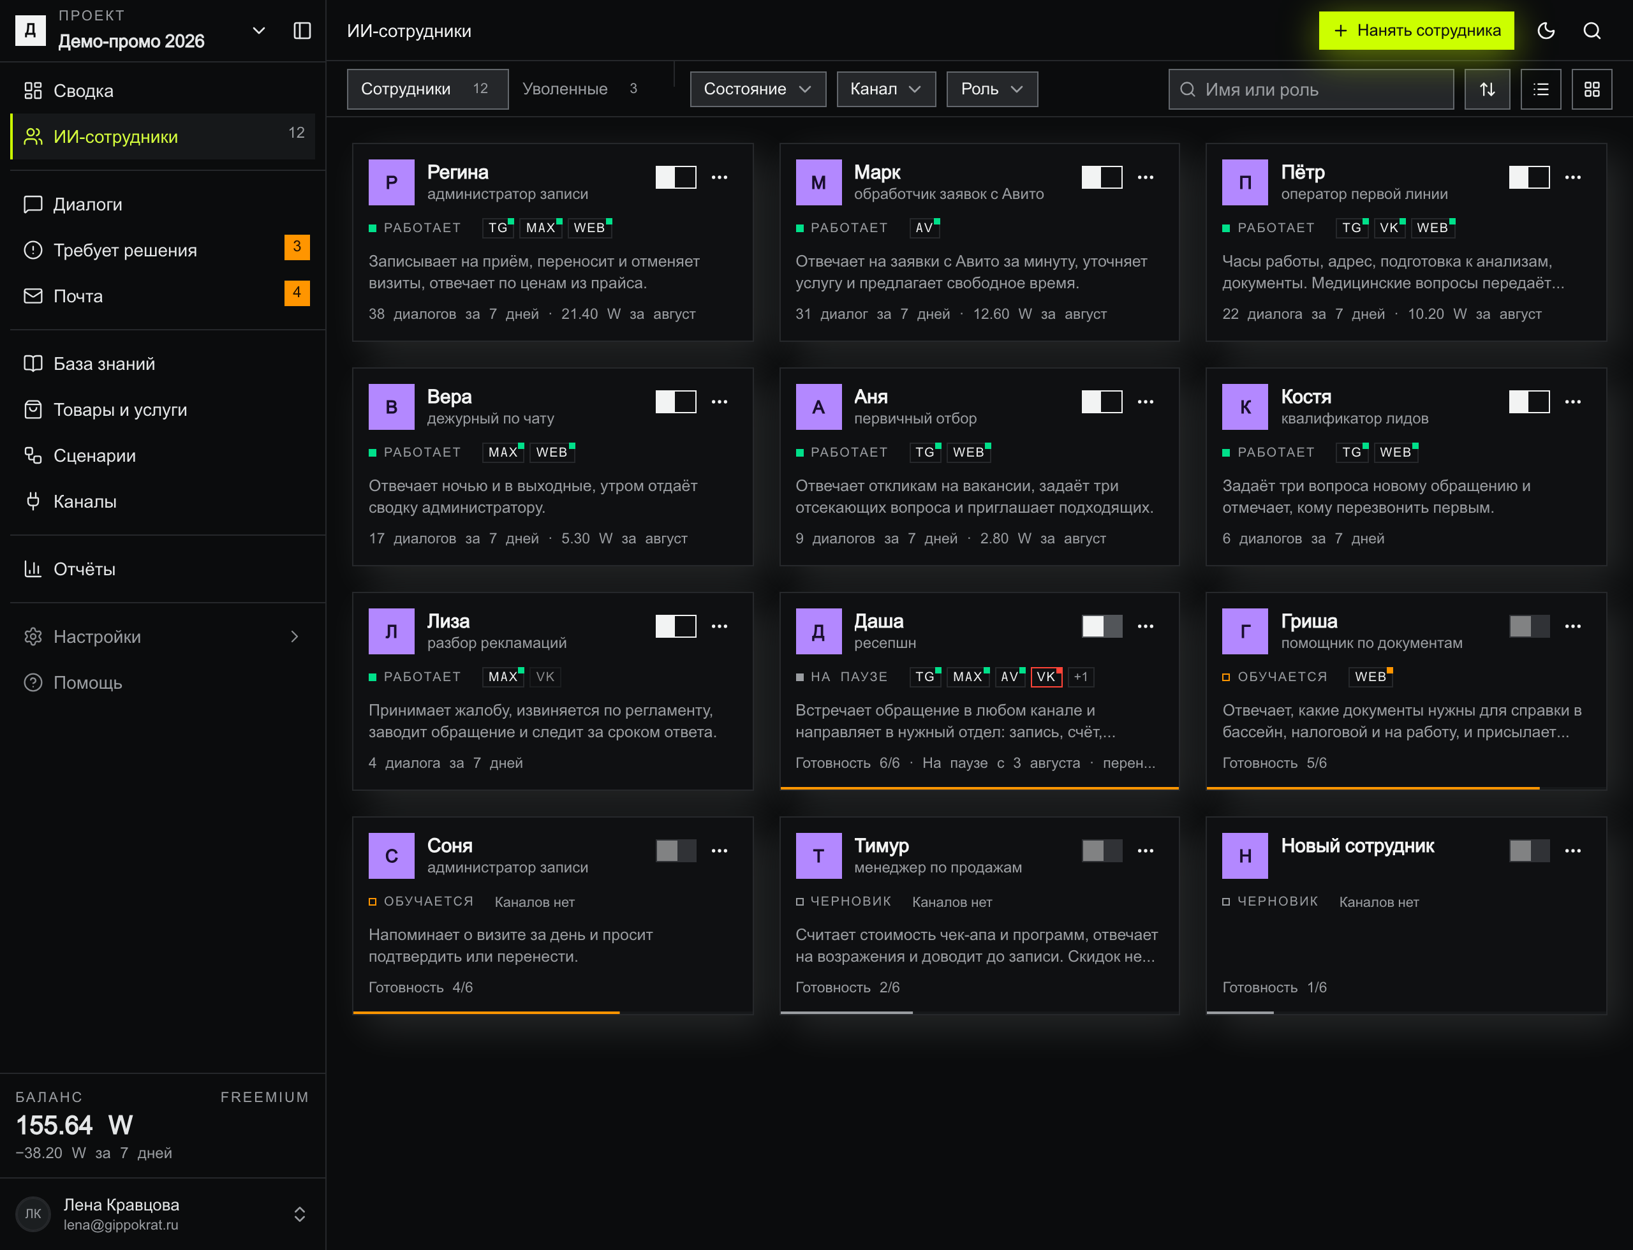Image resolution: width=1633 pixels, height=1250 pixels.
Task: Open the Канал filter dropdown
Action: pyautogui.click(x=886, y=89)
